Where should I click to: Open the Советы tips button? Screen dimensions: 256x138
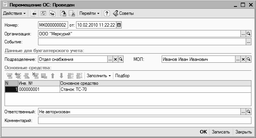click(123, 13)
